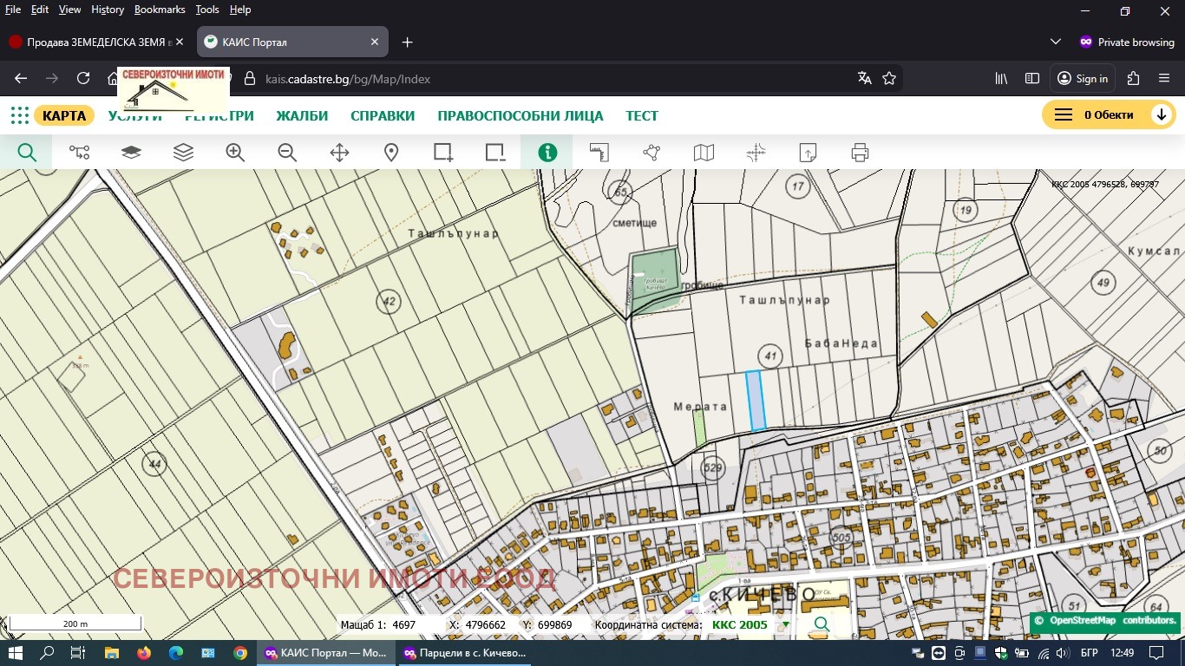1185x666 pixels.
Task: Toggle the remove-from-selection rectangle tool
Action: [x=495, y=153]
